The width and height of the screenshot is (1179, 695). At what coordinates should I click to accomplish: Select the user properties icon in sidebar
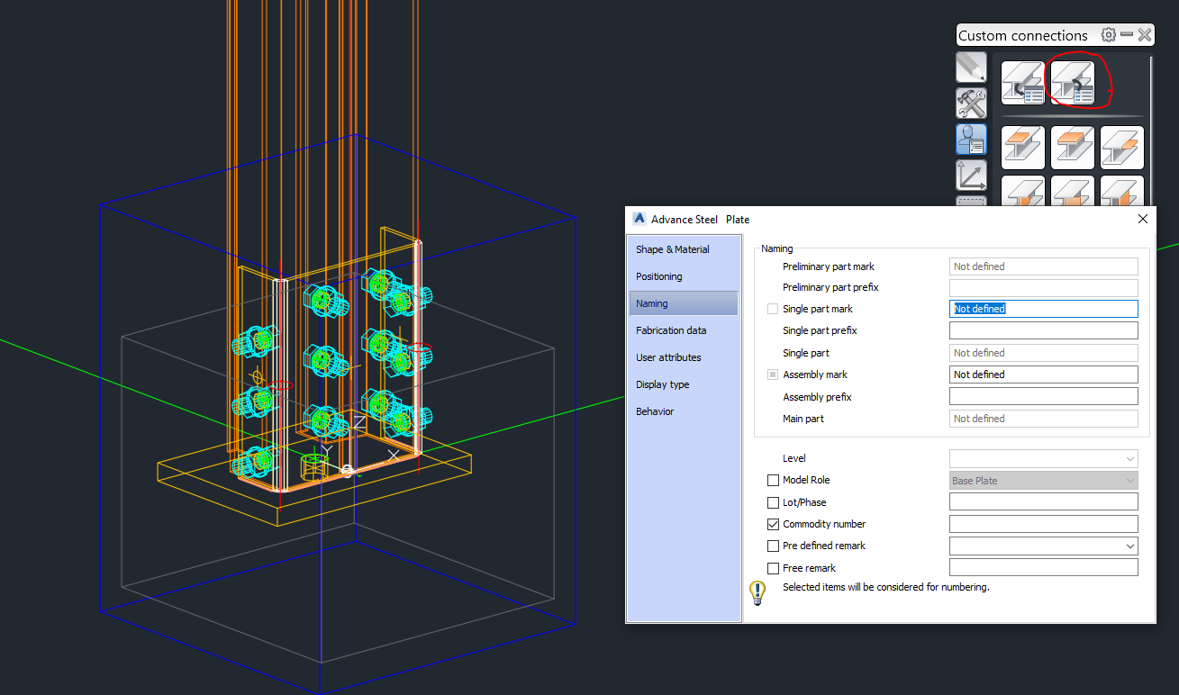coord(970,140)
